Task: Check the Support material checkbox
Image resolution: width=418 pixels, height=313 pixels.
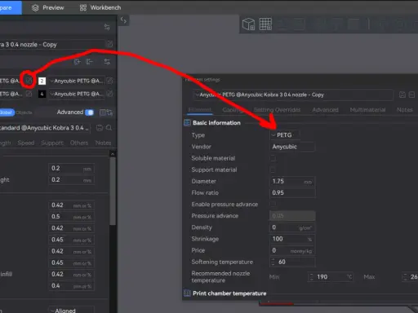Action: [273, 170]
